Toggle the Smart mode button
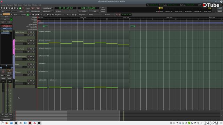 tap(23, 15)
